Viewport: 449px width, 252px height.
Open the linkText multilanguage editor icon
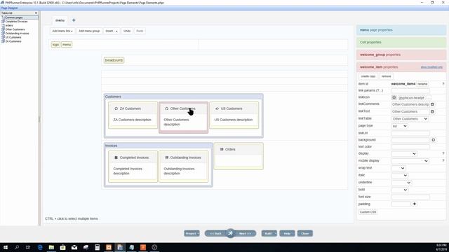coord(432,111)
